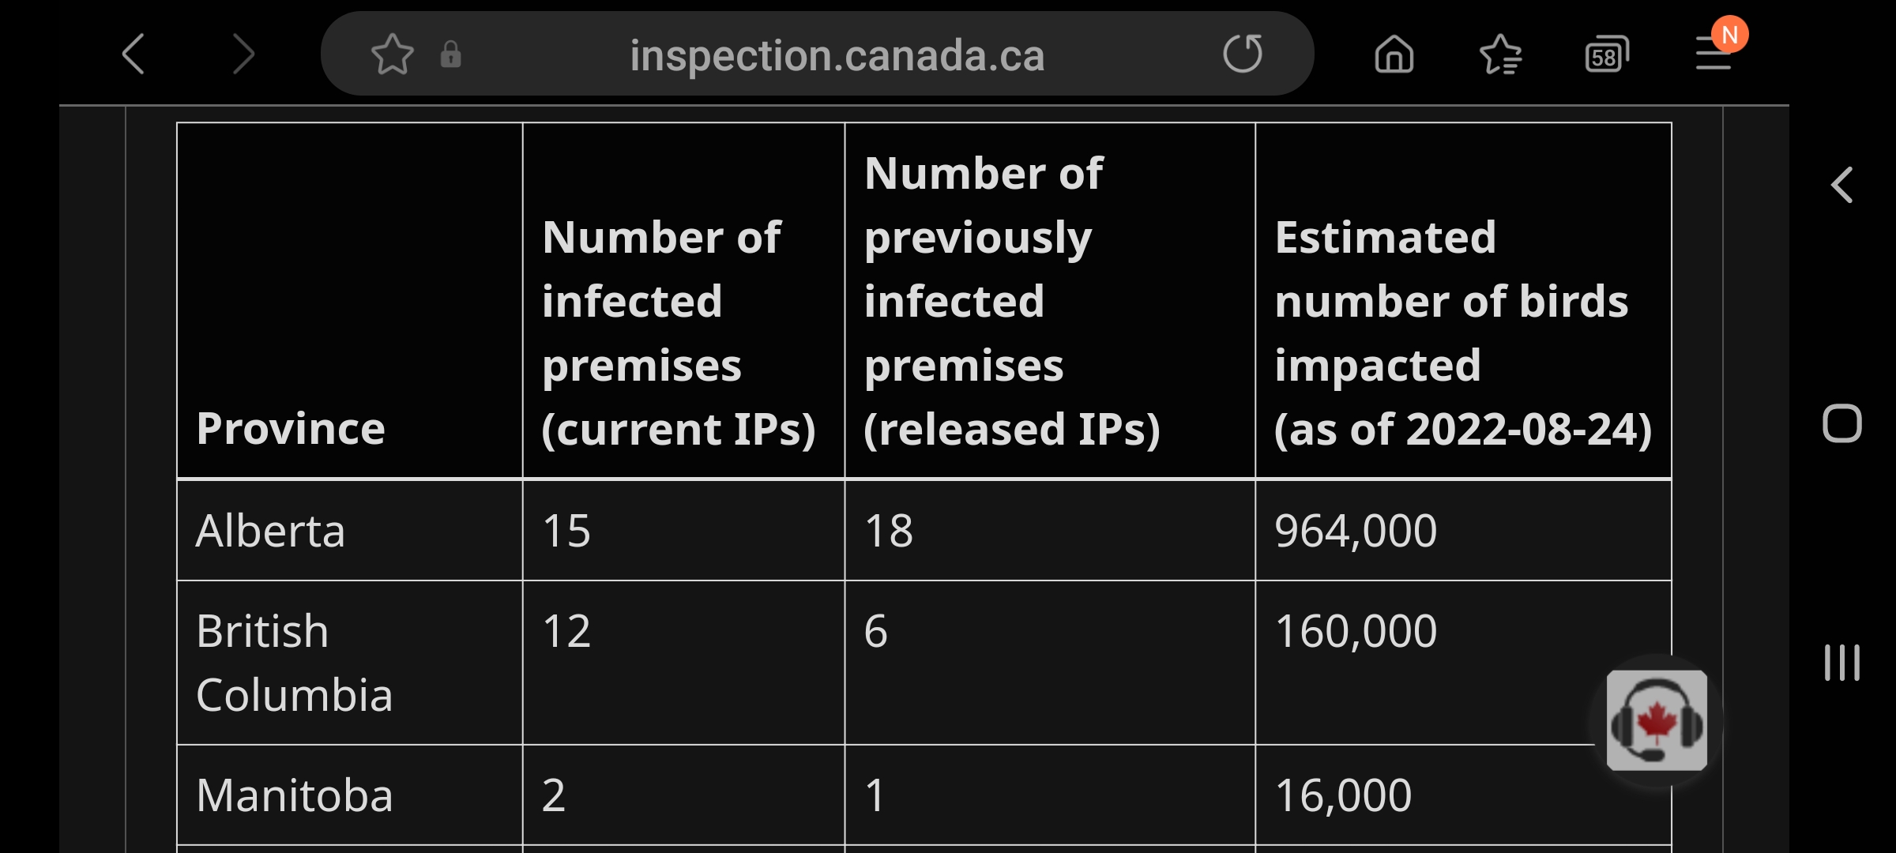This screenshot has width=1896, height=853.
Task: Go to the browser home page
Action: [x=1394, y=54]
